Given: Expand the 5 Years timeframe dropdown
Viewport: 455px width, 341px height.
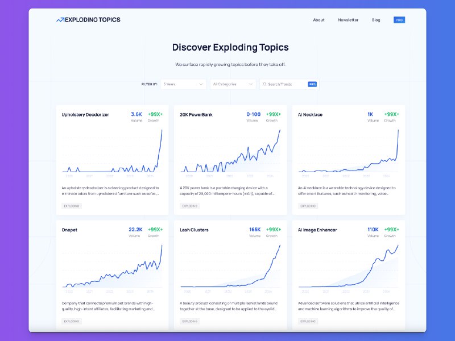Looking at the screenshot, I should (x=183, y=84).
